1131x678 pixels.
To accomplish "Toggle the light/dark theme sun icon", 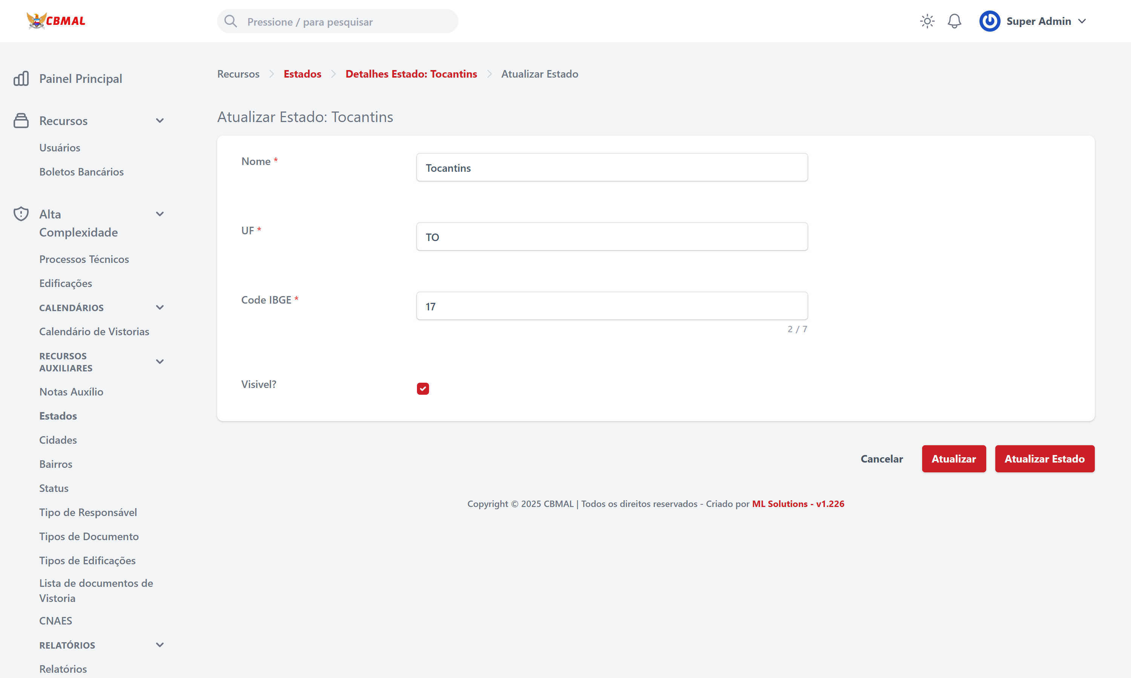I will tap(927, 21).
